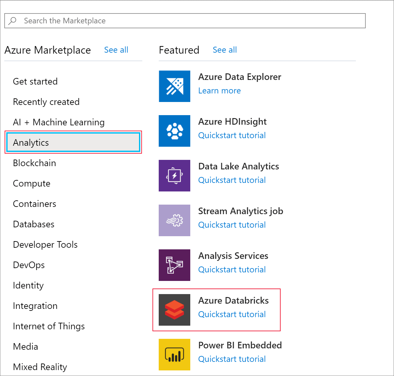394x376 pixels.
Task: Open the HDInsight Quickstart tutorial
Action: pyautogui.click(x=232, y=135)
